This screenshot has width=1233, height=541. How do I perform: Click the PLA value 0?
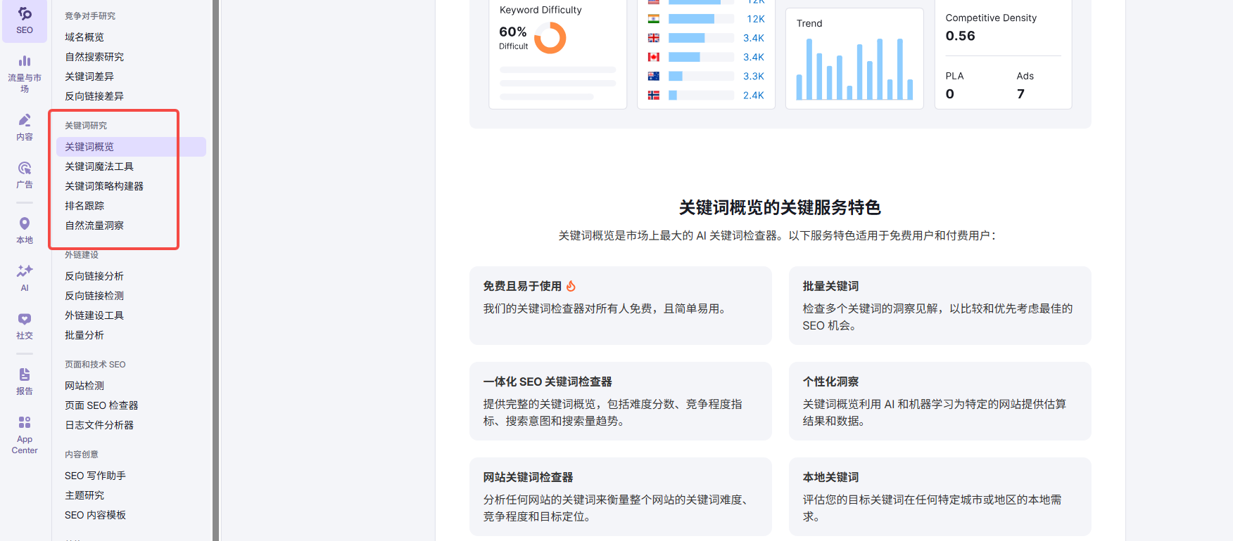(x=950, y=94)
